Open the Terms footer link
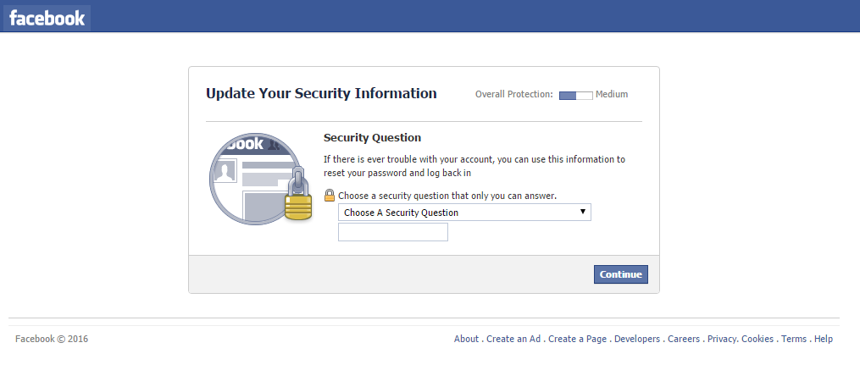 794,339
